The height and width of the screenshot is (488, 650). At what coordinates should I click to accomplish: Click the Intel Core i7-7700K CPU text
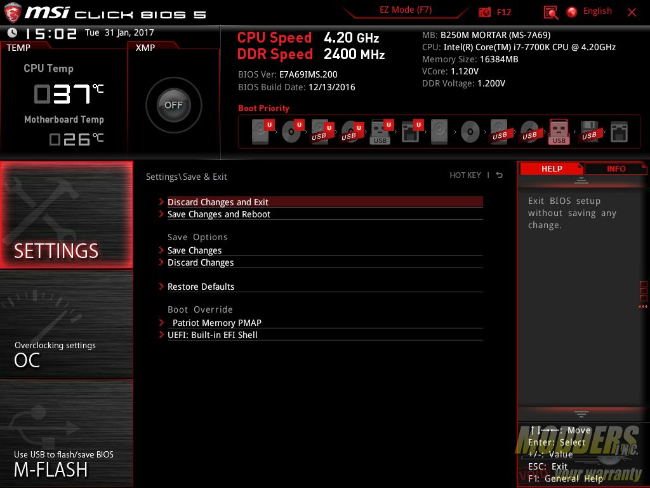click(x=519, y=47)
